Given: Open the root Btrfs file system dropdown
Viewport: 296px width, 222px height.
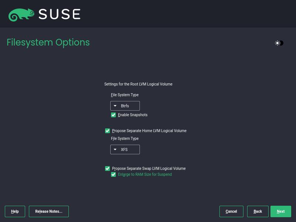Looking at the screenshot, I should 125,106.
